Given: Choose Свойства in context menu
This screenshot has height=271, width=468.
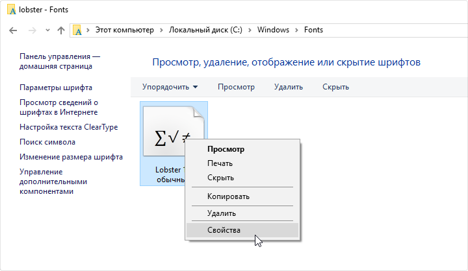Looking at the screenshot, I should coord(242,230).
